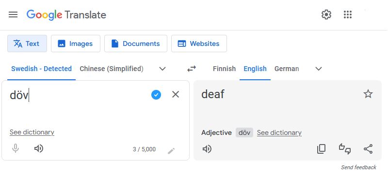Screen dimensions: 388x175
Task: Expand the target language list
Action: pyautogui.click(x=319, y=69)
